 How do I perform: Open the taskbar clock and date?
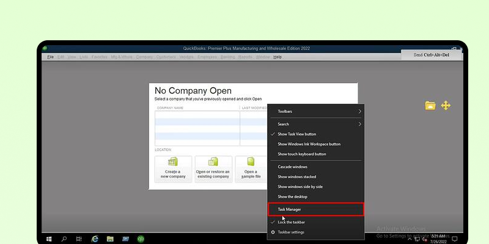[x=438, y=239]
